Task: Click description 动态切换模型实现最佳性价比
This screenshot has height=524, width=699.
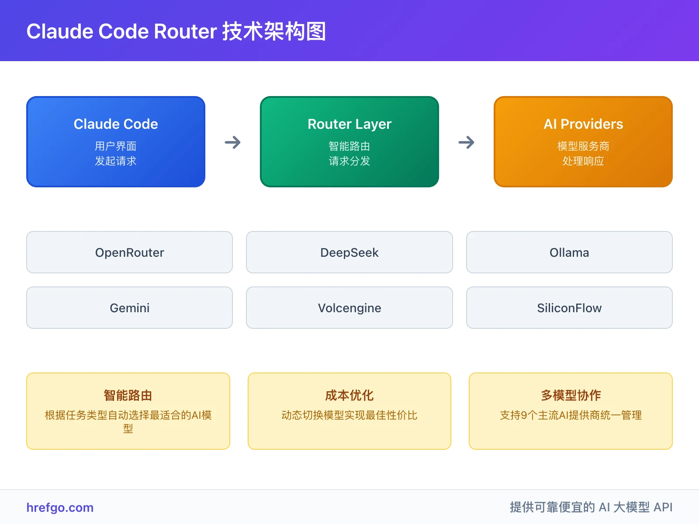Action: [x=349, y=415]
